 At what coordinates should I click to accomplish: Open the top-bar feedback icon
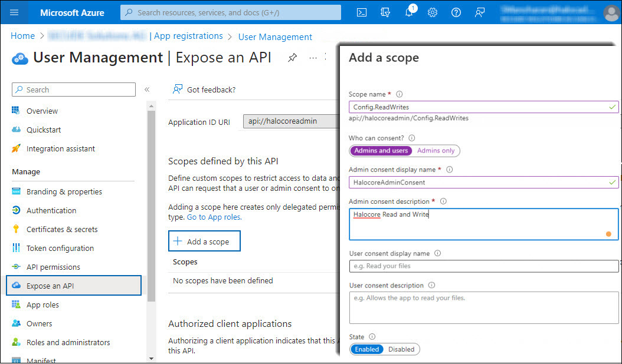(480, 12)
